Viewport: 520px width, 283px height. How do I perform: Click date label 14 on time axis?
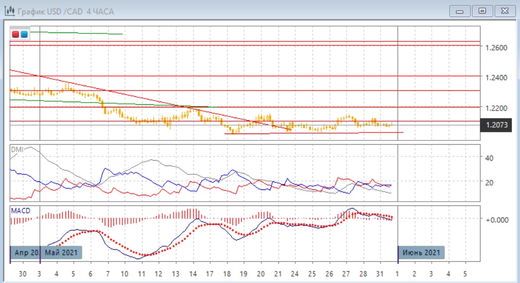193,274
